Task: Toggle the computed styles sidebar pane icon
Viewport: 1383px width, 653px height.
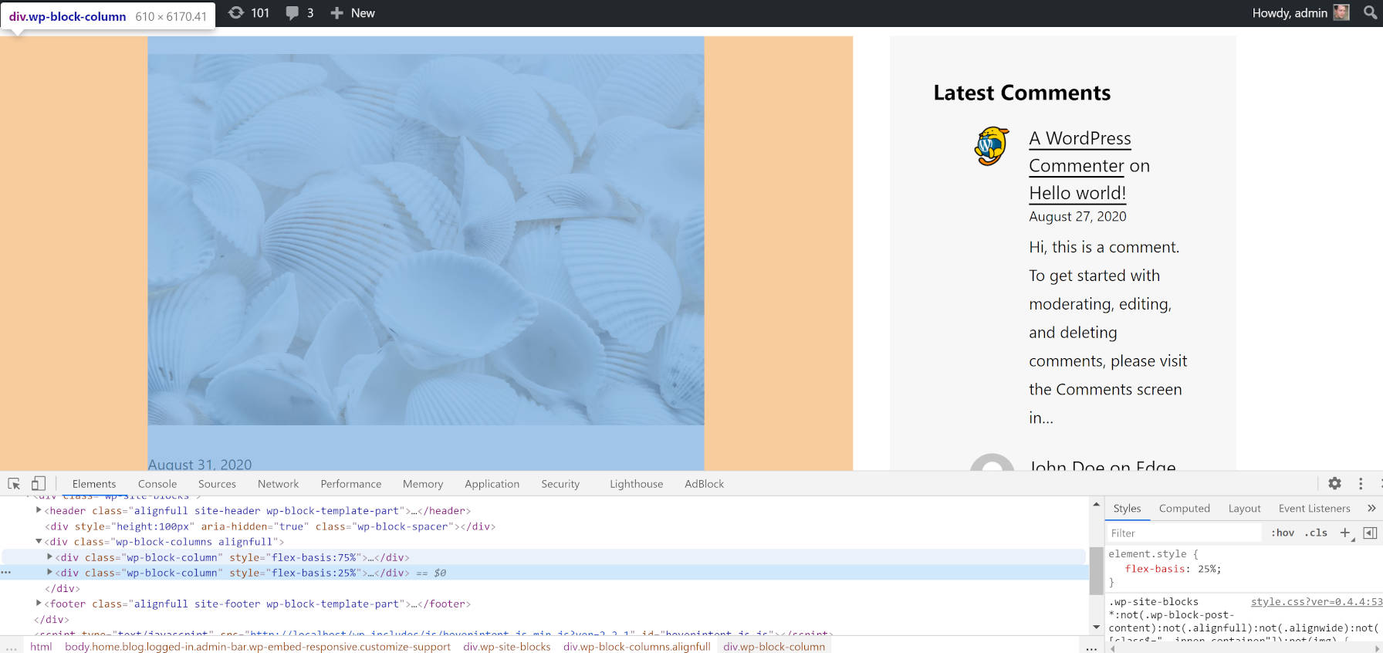Action: coord(1370,533)
